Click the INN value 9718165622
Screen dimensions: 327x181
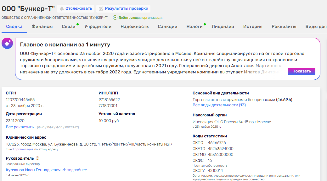point(109,100)
